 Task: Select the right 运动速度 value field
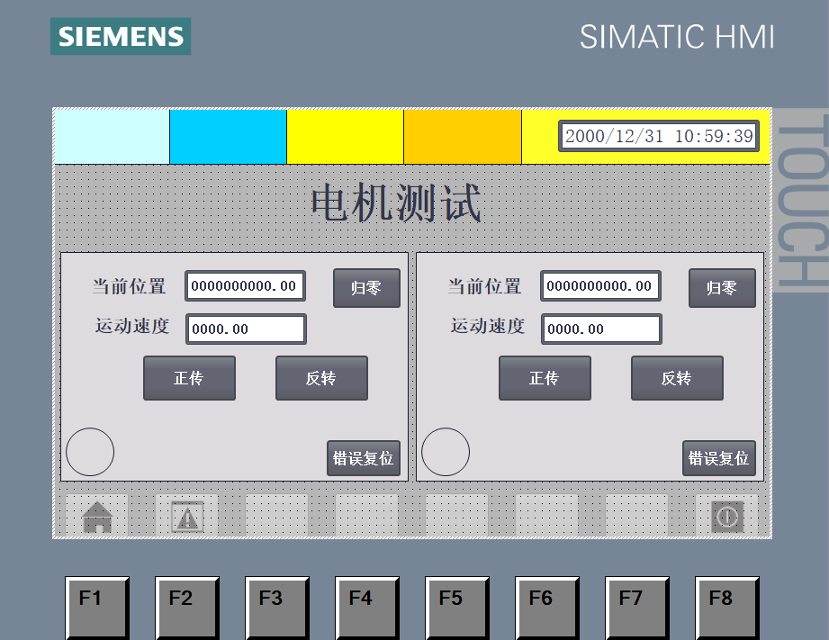[x=601, y=329]
